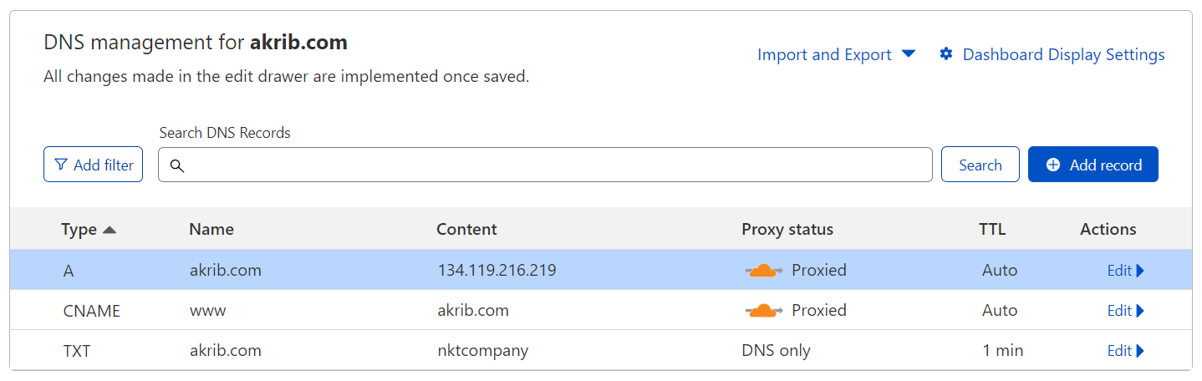Expand Edit for the A record
This screenshot has height=381, width=1202.
tap(1125, 271)
